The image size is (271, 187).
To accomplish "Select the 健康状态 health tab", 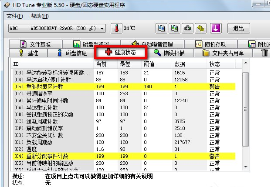I will click(121, 52).
